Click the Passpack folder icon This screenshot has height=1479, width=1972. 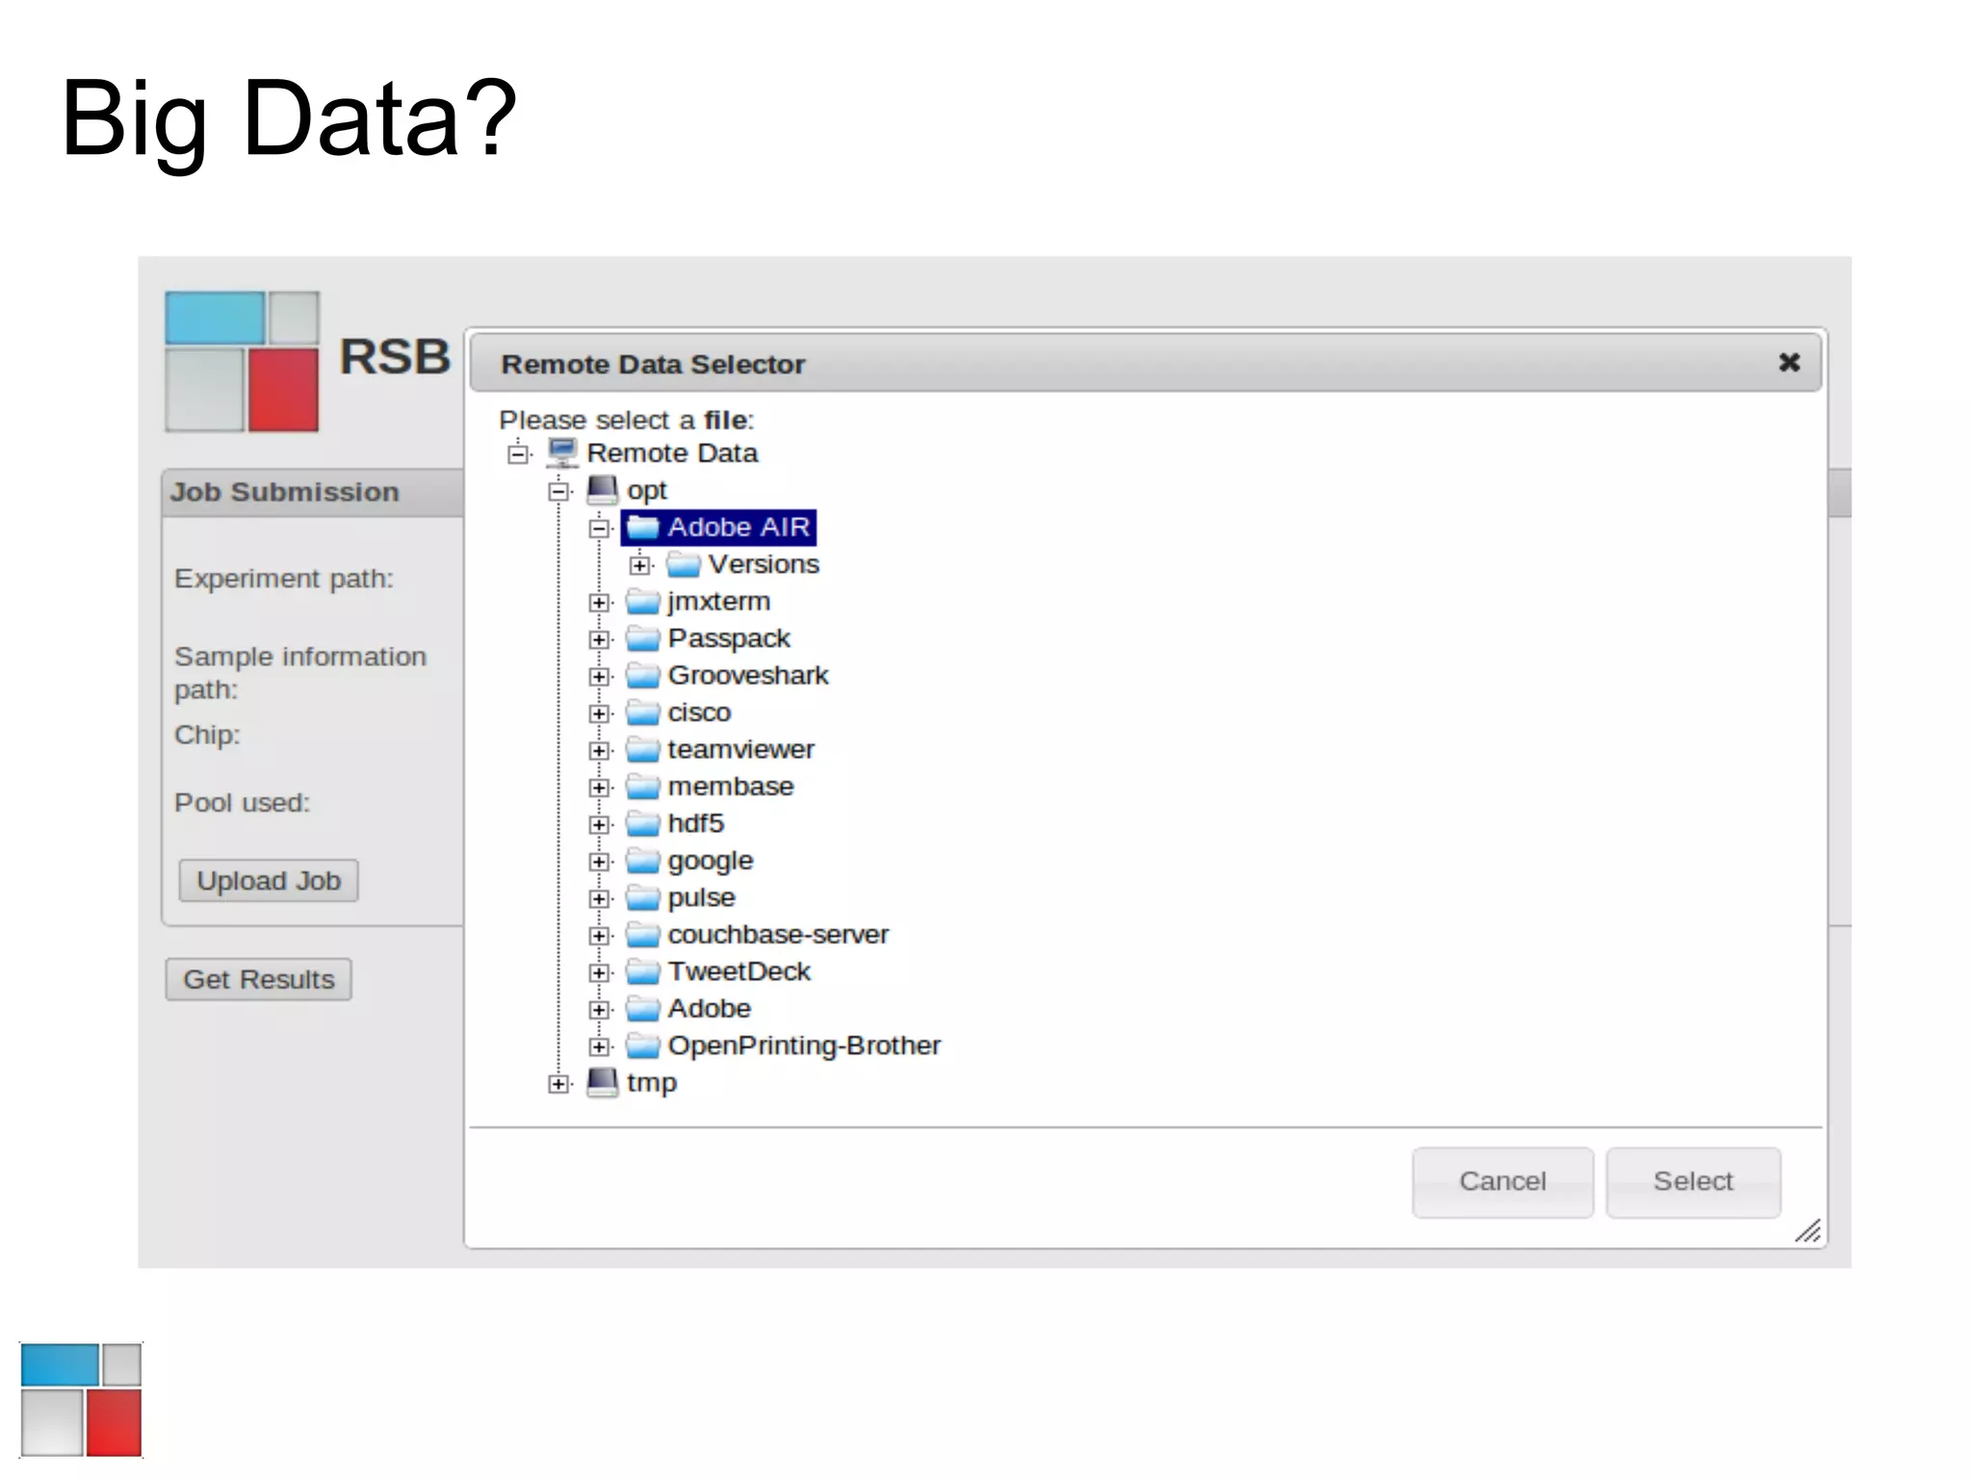coord(642,638)
